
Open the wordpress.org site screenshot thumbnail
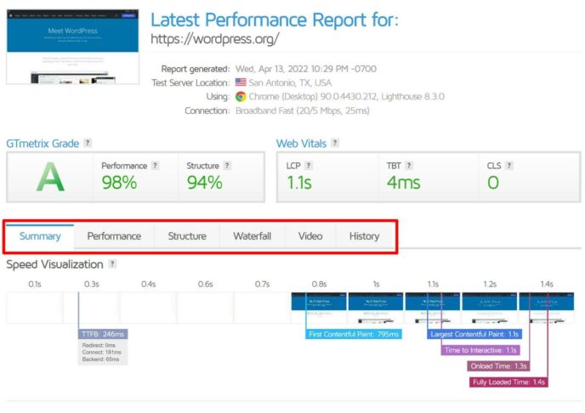tap(73, 47)
